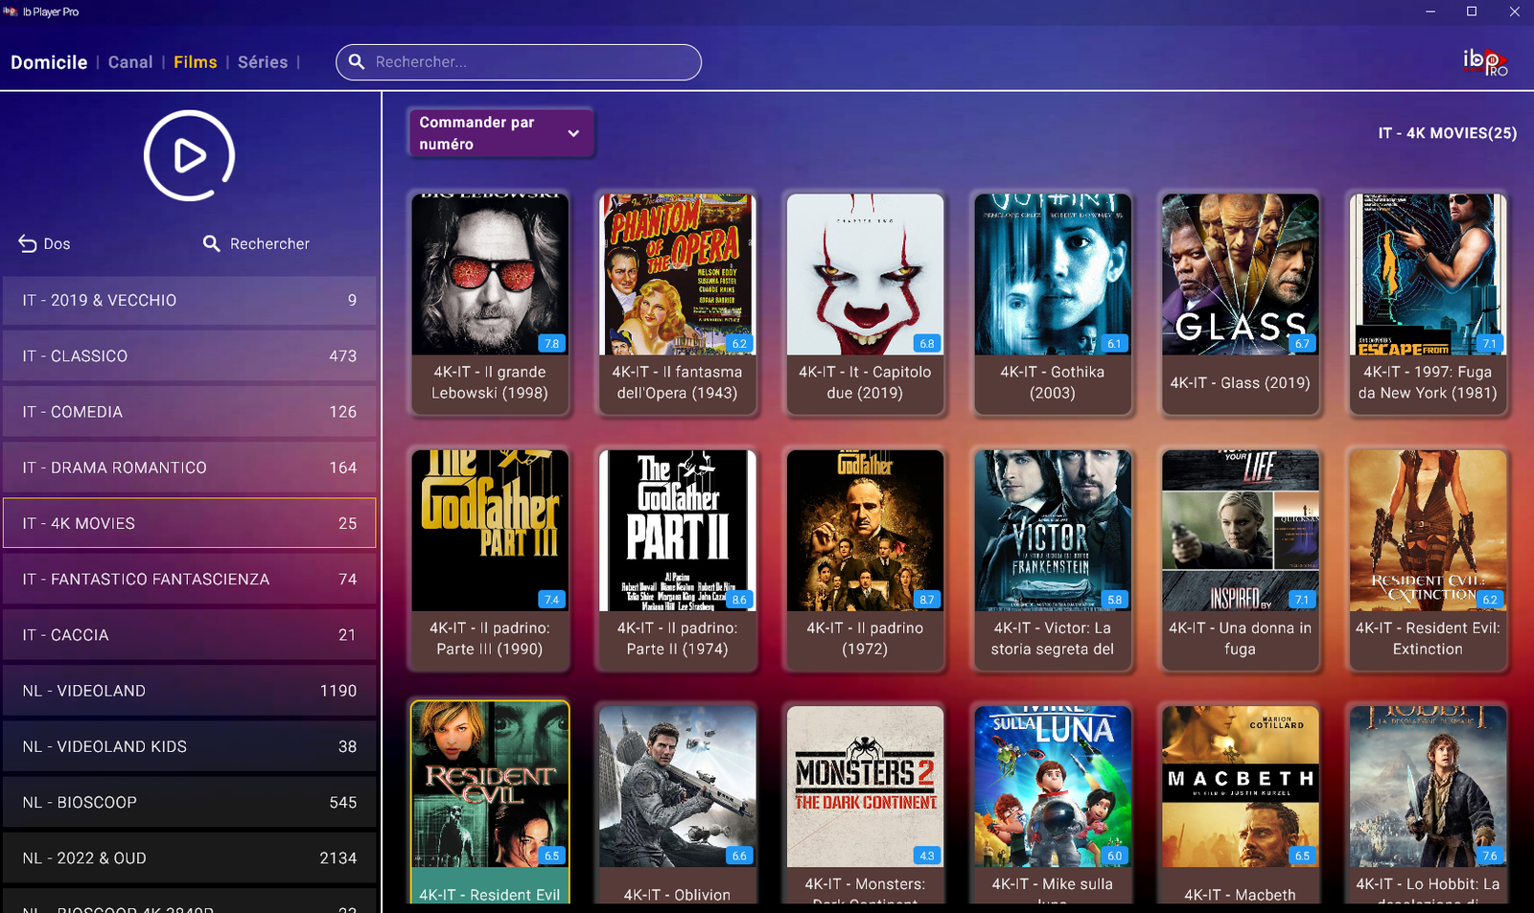Viewport: 1534px width, 913px height.
Task: Select category IT - FANTASTICO FANTASCIENZA
Action: 190,580
